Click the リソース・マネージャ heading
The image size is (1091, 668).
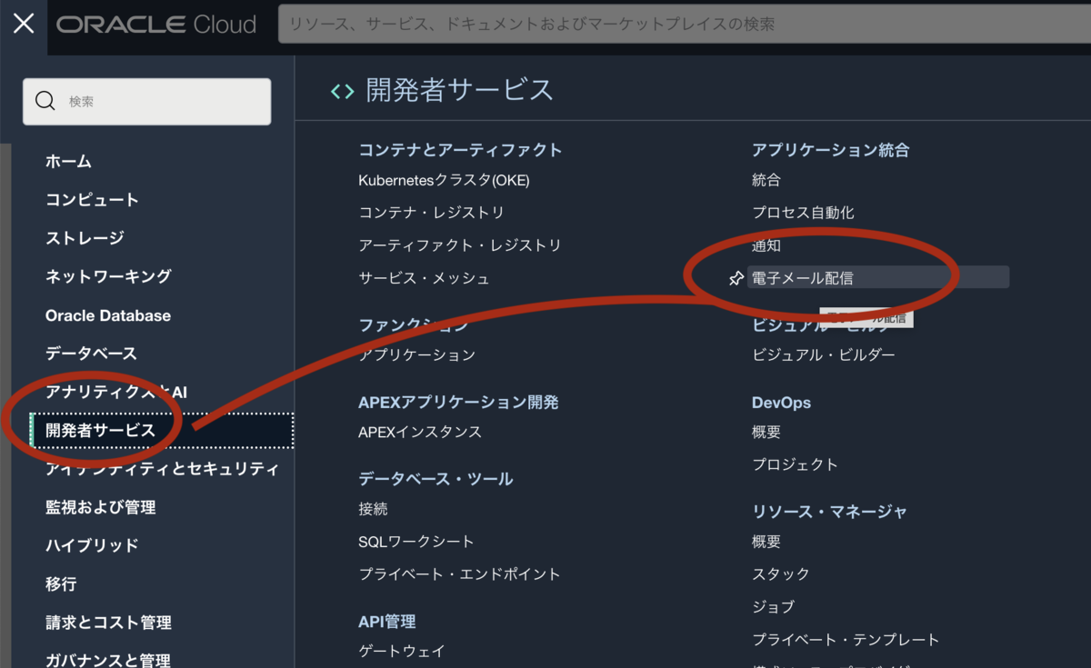tap(829, 512)
